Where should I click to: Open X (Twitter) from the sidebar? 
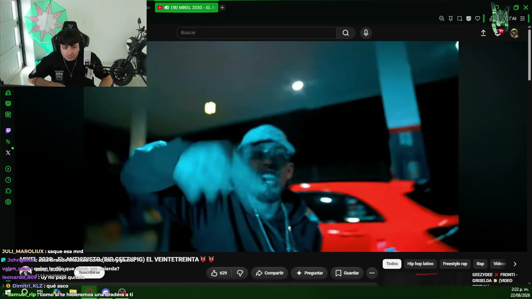pyautogui.click(x=8, y=152)
